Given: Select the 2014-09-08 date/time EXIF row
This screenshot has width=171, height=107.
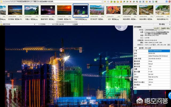Looking at the screenshot, I should coord(152,59).
